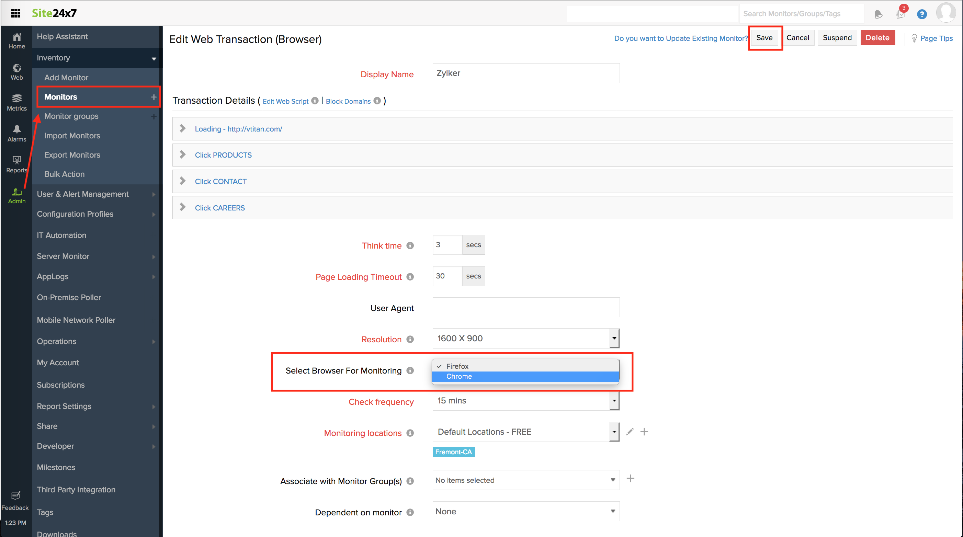Open the Edit Web Script link
963x537 pixels.
pyautogui.click(x=285, y=101)
